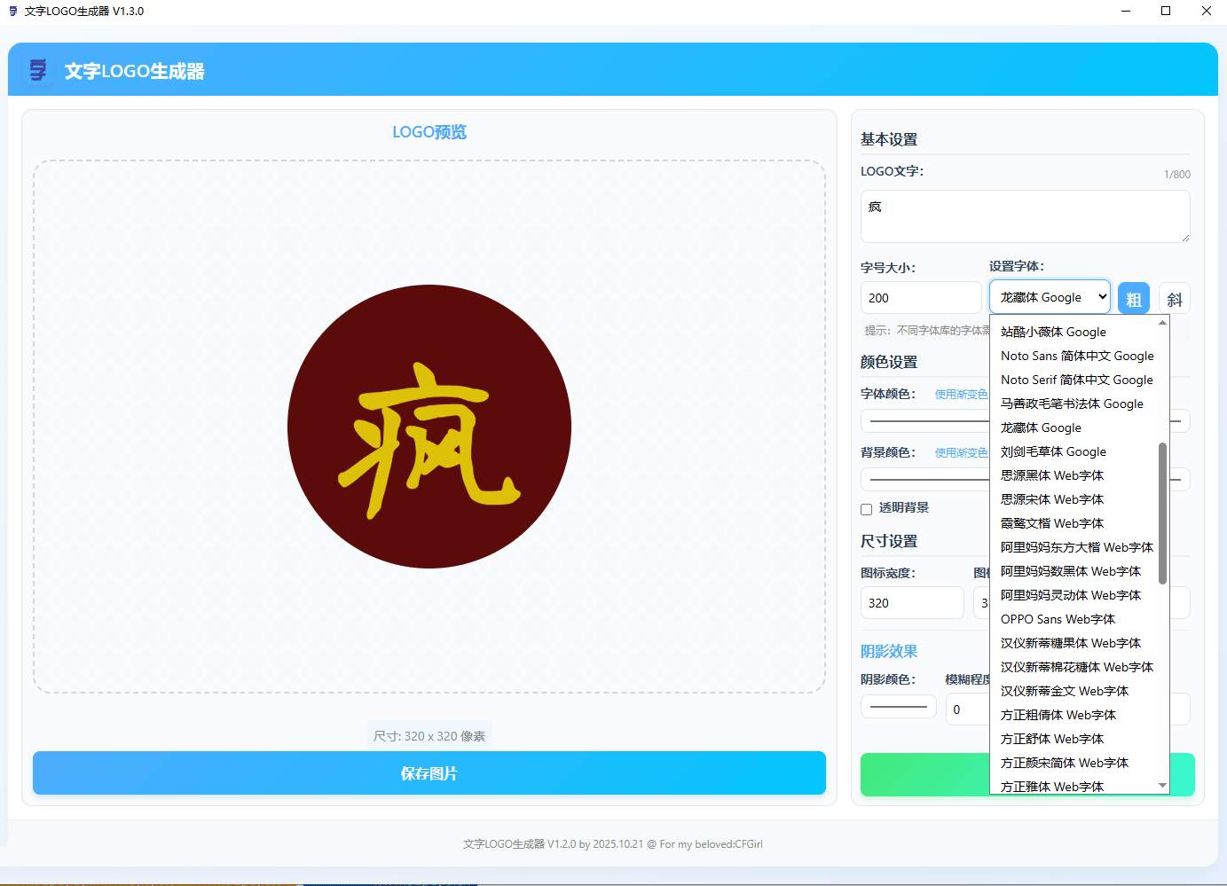Click the dropdown chevron on the font selector
The image size is (1227, 886).
click(1104, 296)
